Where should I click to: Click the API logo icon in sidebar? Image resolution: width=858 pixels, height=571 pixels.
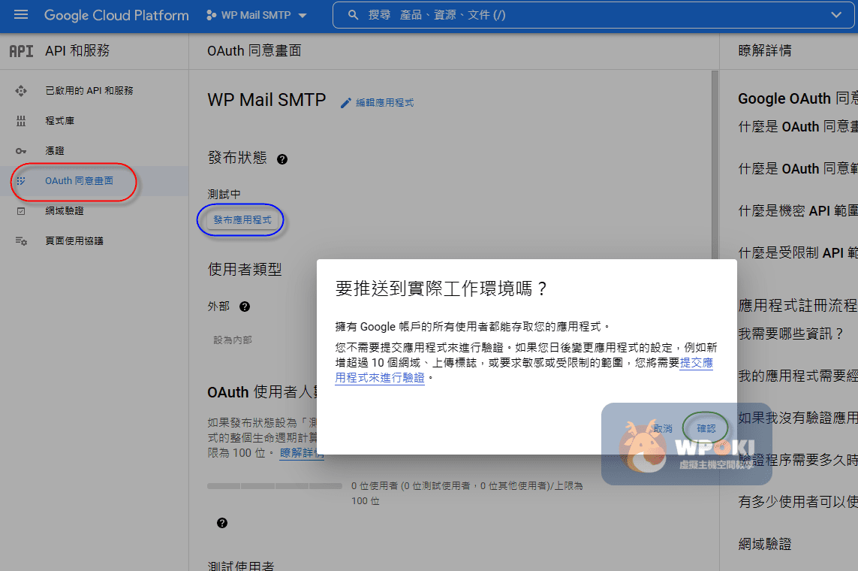point(21,51)
